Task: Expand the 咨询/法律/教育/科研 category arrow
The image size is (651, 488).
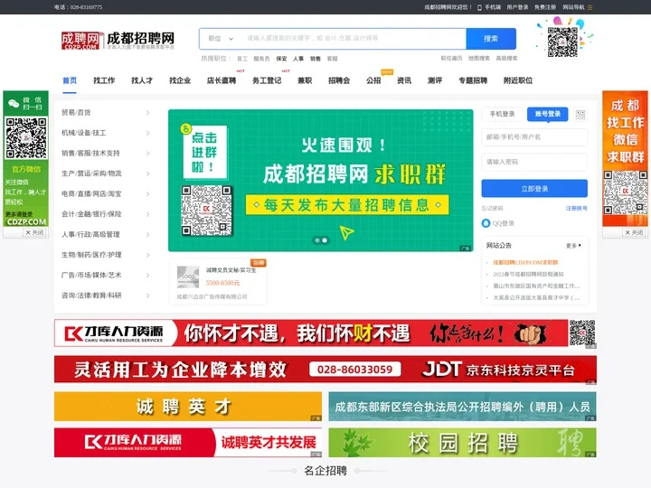Action: point(147,296)
